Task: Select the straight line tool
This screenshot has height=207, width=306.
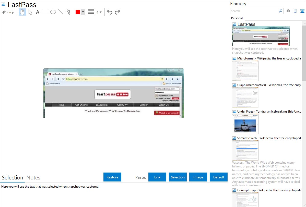Action: 61,12
